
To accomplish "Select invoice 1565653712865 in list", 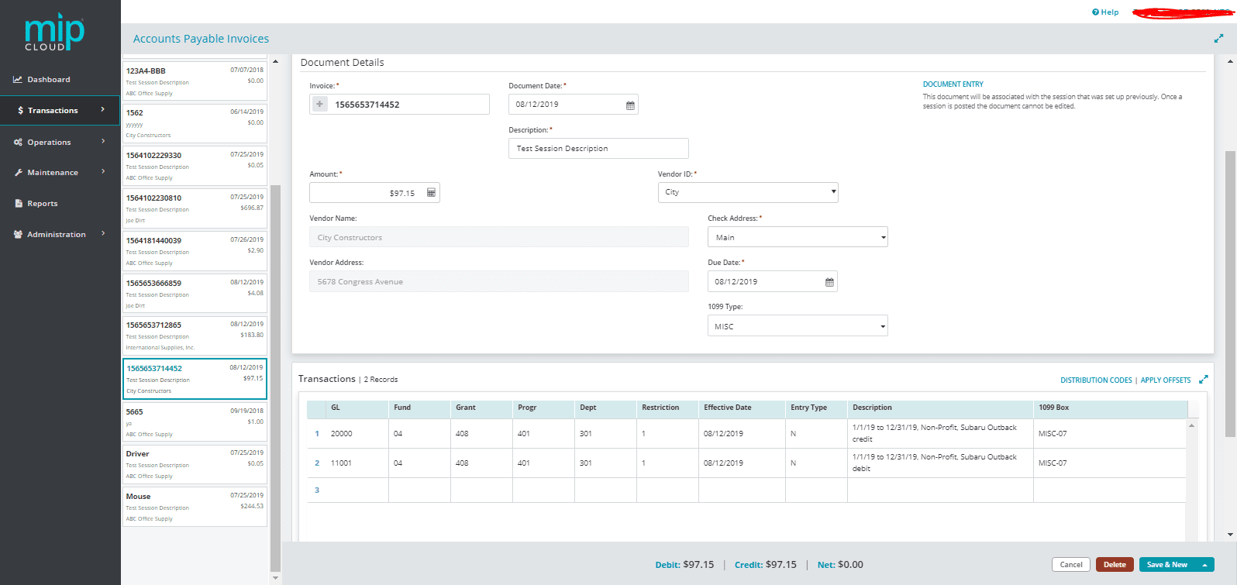I will [195, 336].
